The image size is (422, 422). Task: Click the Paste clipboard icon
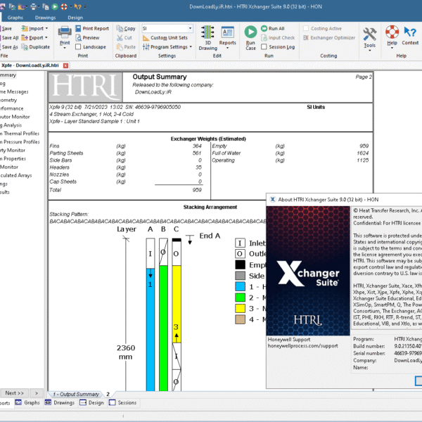pos(120,47)
